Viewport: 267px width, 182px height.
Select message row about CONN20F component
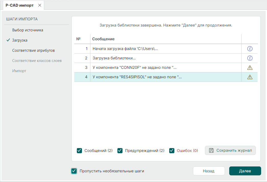click(x=135, y=68)
